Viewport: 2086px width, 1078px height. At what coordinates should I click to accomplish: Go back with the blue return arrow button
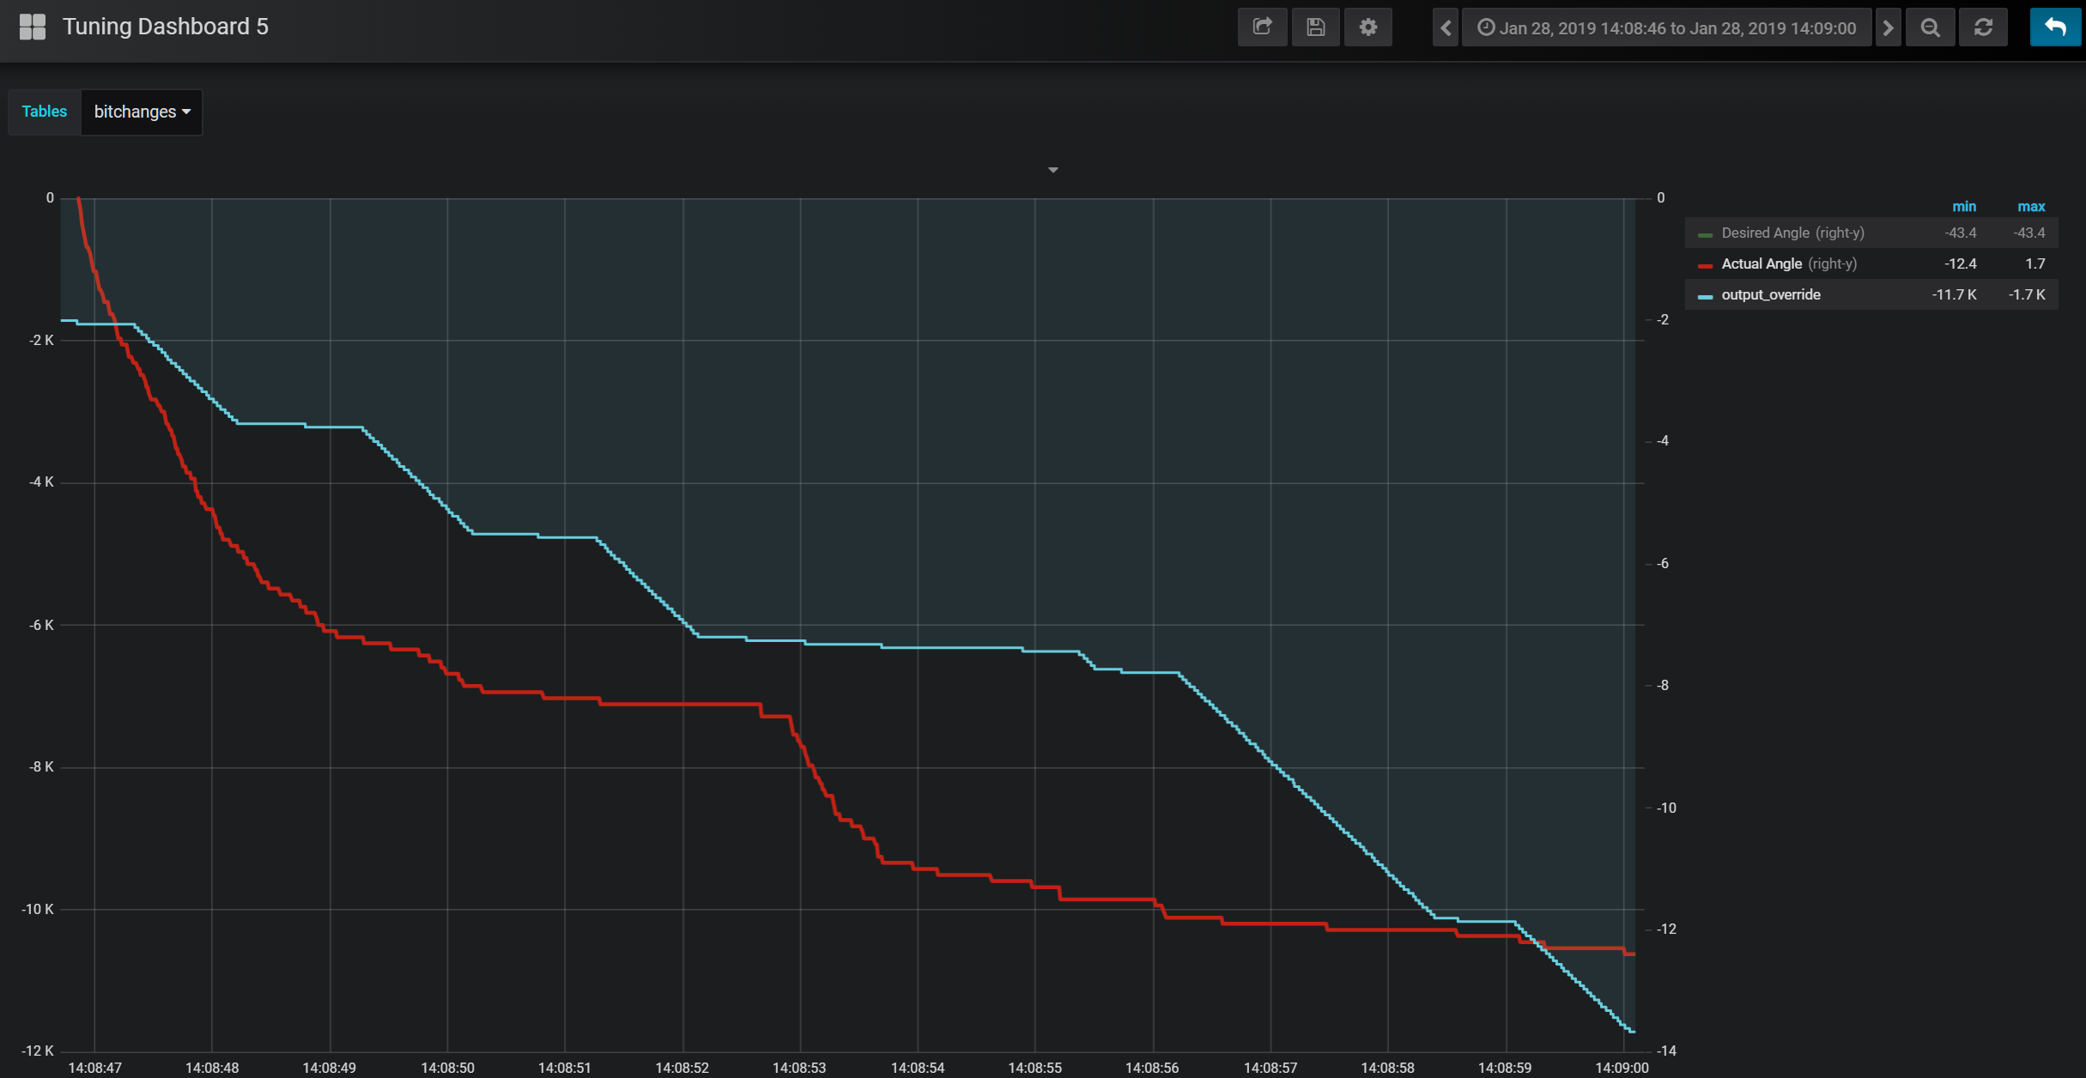[x=2055, y=27]
